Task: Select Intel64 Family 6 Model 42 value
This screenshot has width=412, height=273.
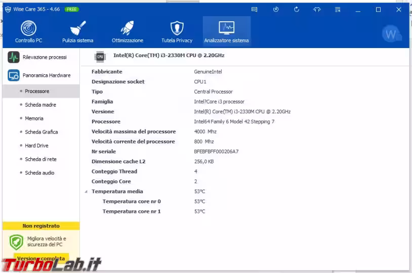Action: [234, 121]
